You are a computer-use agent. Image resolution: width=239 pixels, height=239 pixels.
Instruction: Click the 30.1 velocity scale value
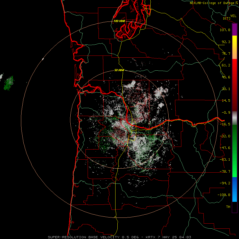(226, 89)
